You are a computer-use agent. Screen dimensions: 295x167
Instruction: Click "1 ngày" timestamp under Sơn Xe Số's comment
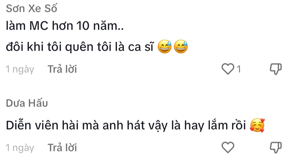[x=20, y=70]
